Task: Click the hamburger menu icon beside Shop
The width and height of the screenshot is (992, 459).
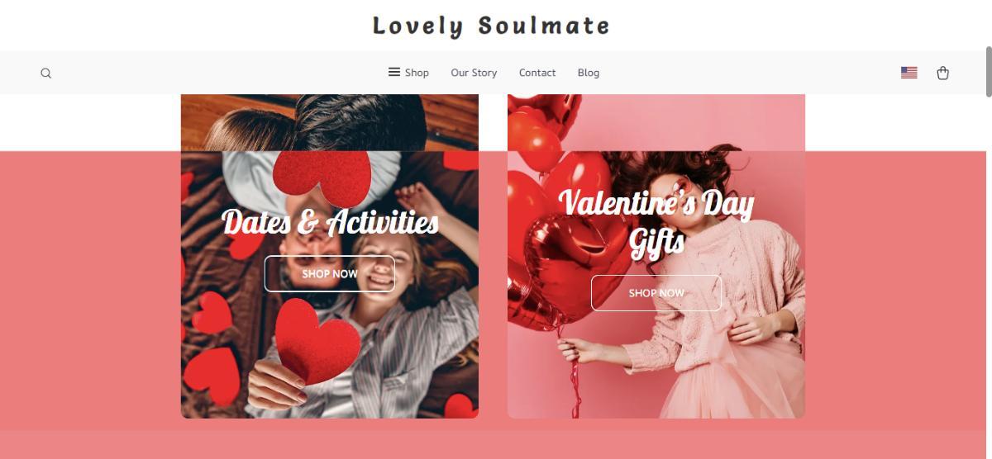Action: (394, 72)
